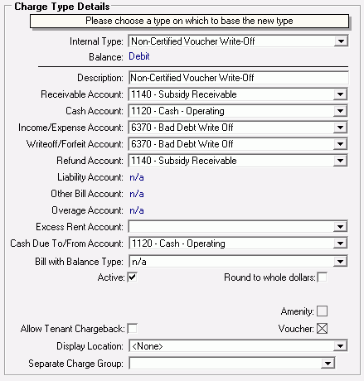Screen dimensions: 364x381
Task: Toggle the Voucher checkbox
Action: [x=322, y=329]
